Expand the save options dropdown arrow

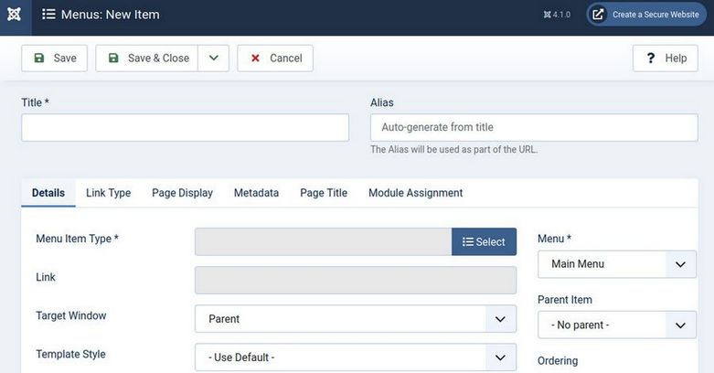point(213,58)
